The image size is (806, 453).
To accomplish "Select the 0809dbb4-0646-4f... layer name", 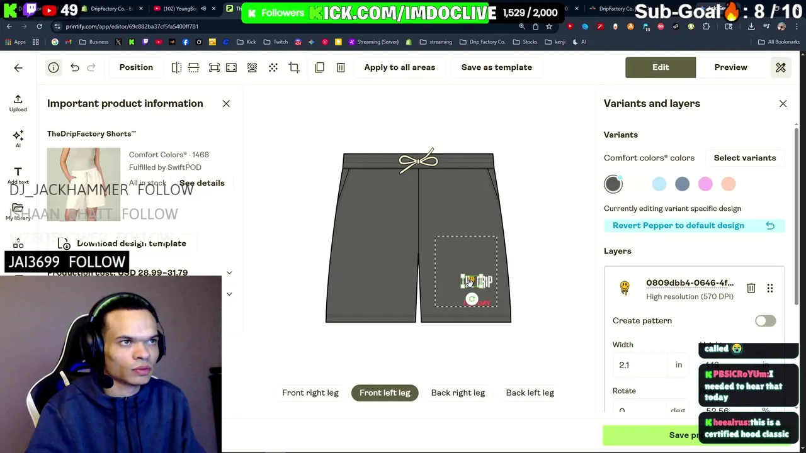I will 690,283.
